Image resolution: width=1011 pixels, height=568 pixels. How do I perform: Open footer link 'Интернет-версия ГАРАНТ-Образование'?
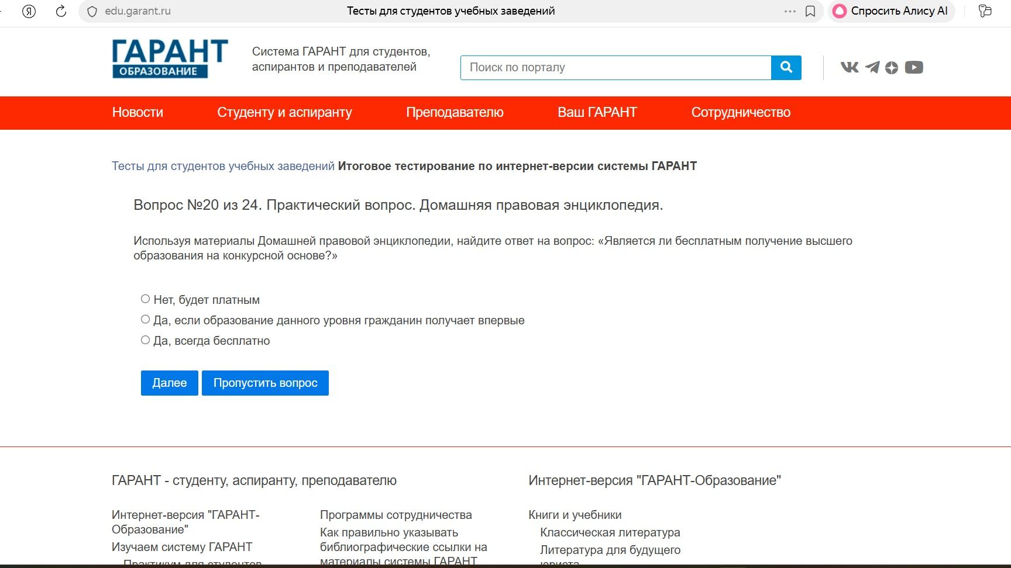tap(185, 522)
